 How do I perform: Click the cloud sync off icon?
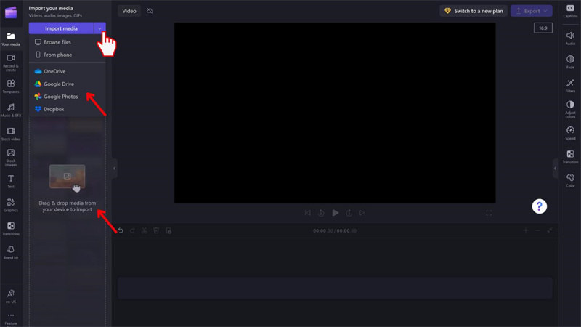pyautogui.click(x=150, y=11)
